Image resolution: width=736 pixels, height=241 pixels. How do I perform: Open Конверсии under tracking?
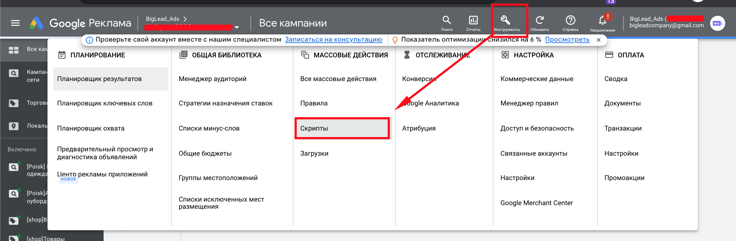point(419,79)
